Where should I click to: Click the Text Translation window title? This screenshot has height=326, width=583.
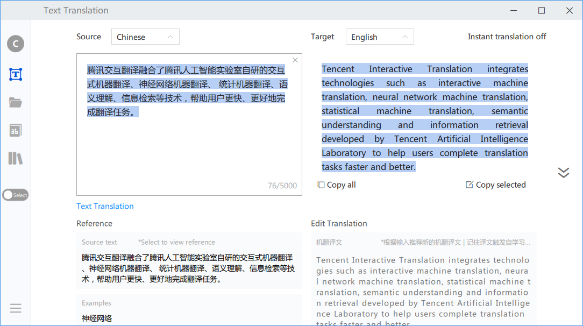pos(76,10)
